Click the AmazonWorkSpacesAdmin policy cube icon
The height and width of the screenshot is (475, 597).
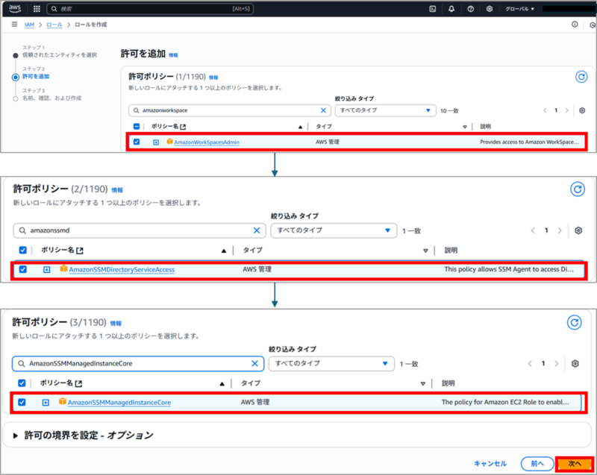(x=169, y=142)
